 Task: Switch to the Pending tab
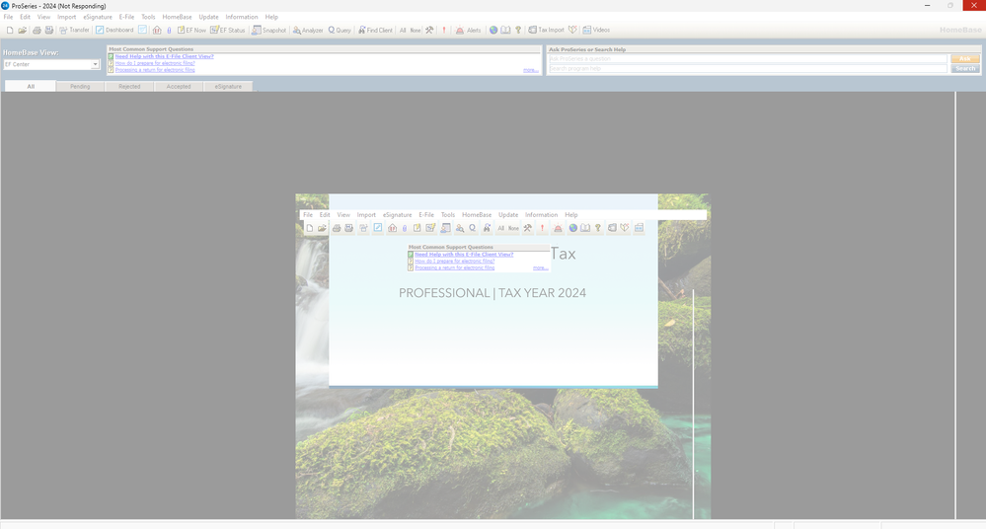tap(80, 87)
